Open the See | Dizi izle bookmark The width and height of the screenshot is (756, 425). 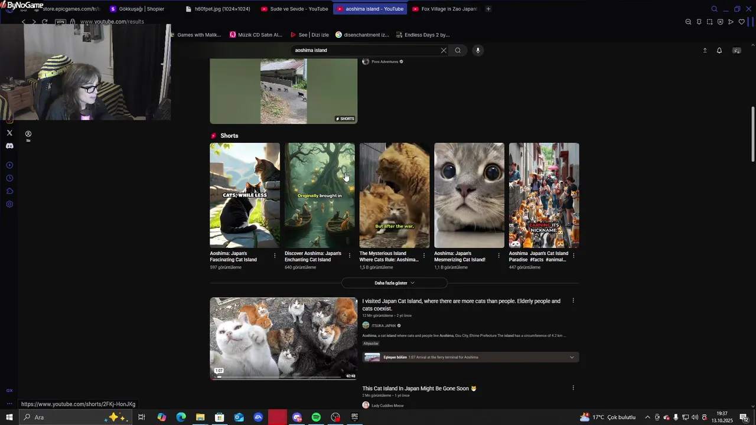coord(309,35)
